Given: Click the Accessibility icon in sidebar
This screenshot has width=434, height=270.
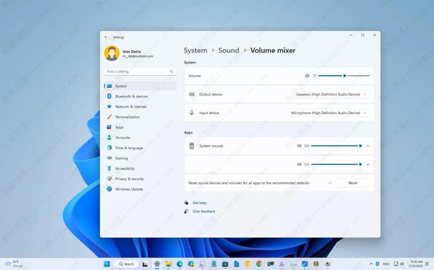Looking at the screenshot, I should 109,168.
